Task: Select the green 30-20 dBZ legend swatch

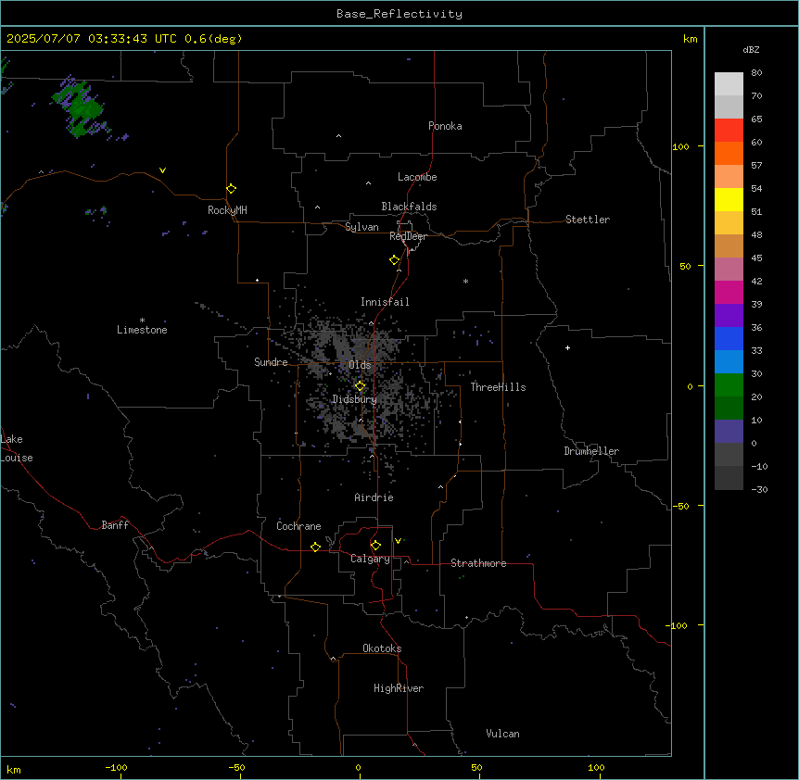Action: (x=729, y=385)
